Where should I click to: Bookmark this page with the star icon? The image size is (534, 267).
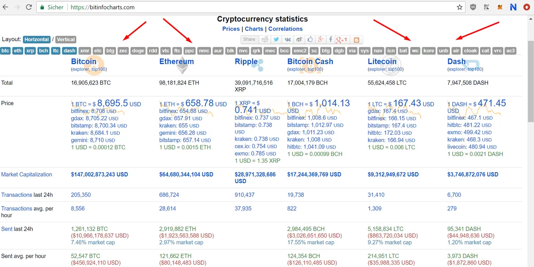click(x=459, y=7)
